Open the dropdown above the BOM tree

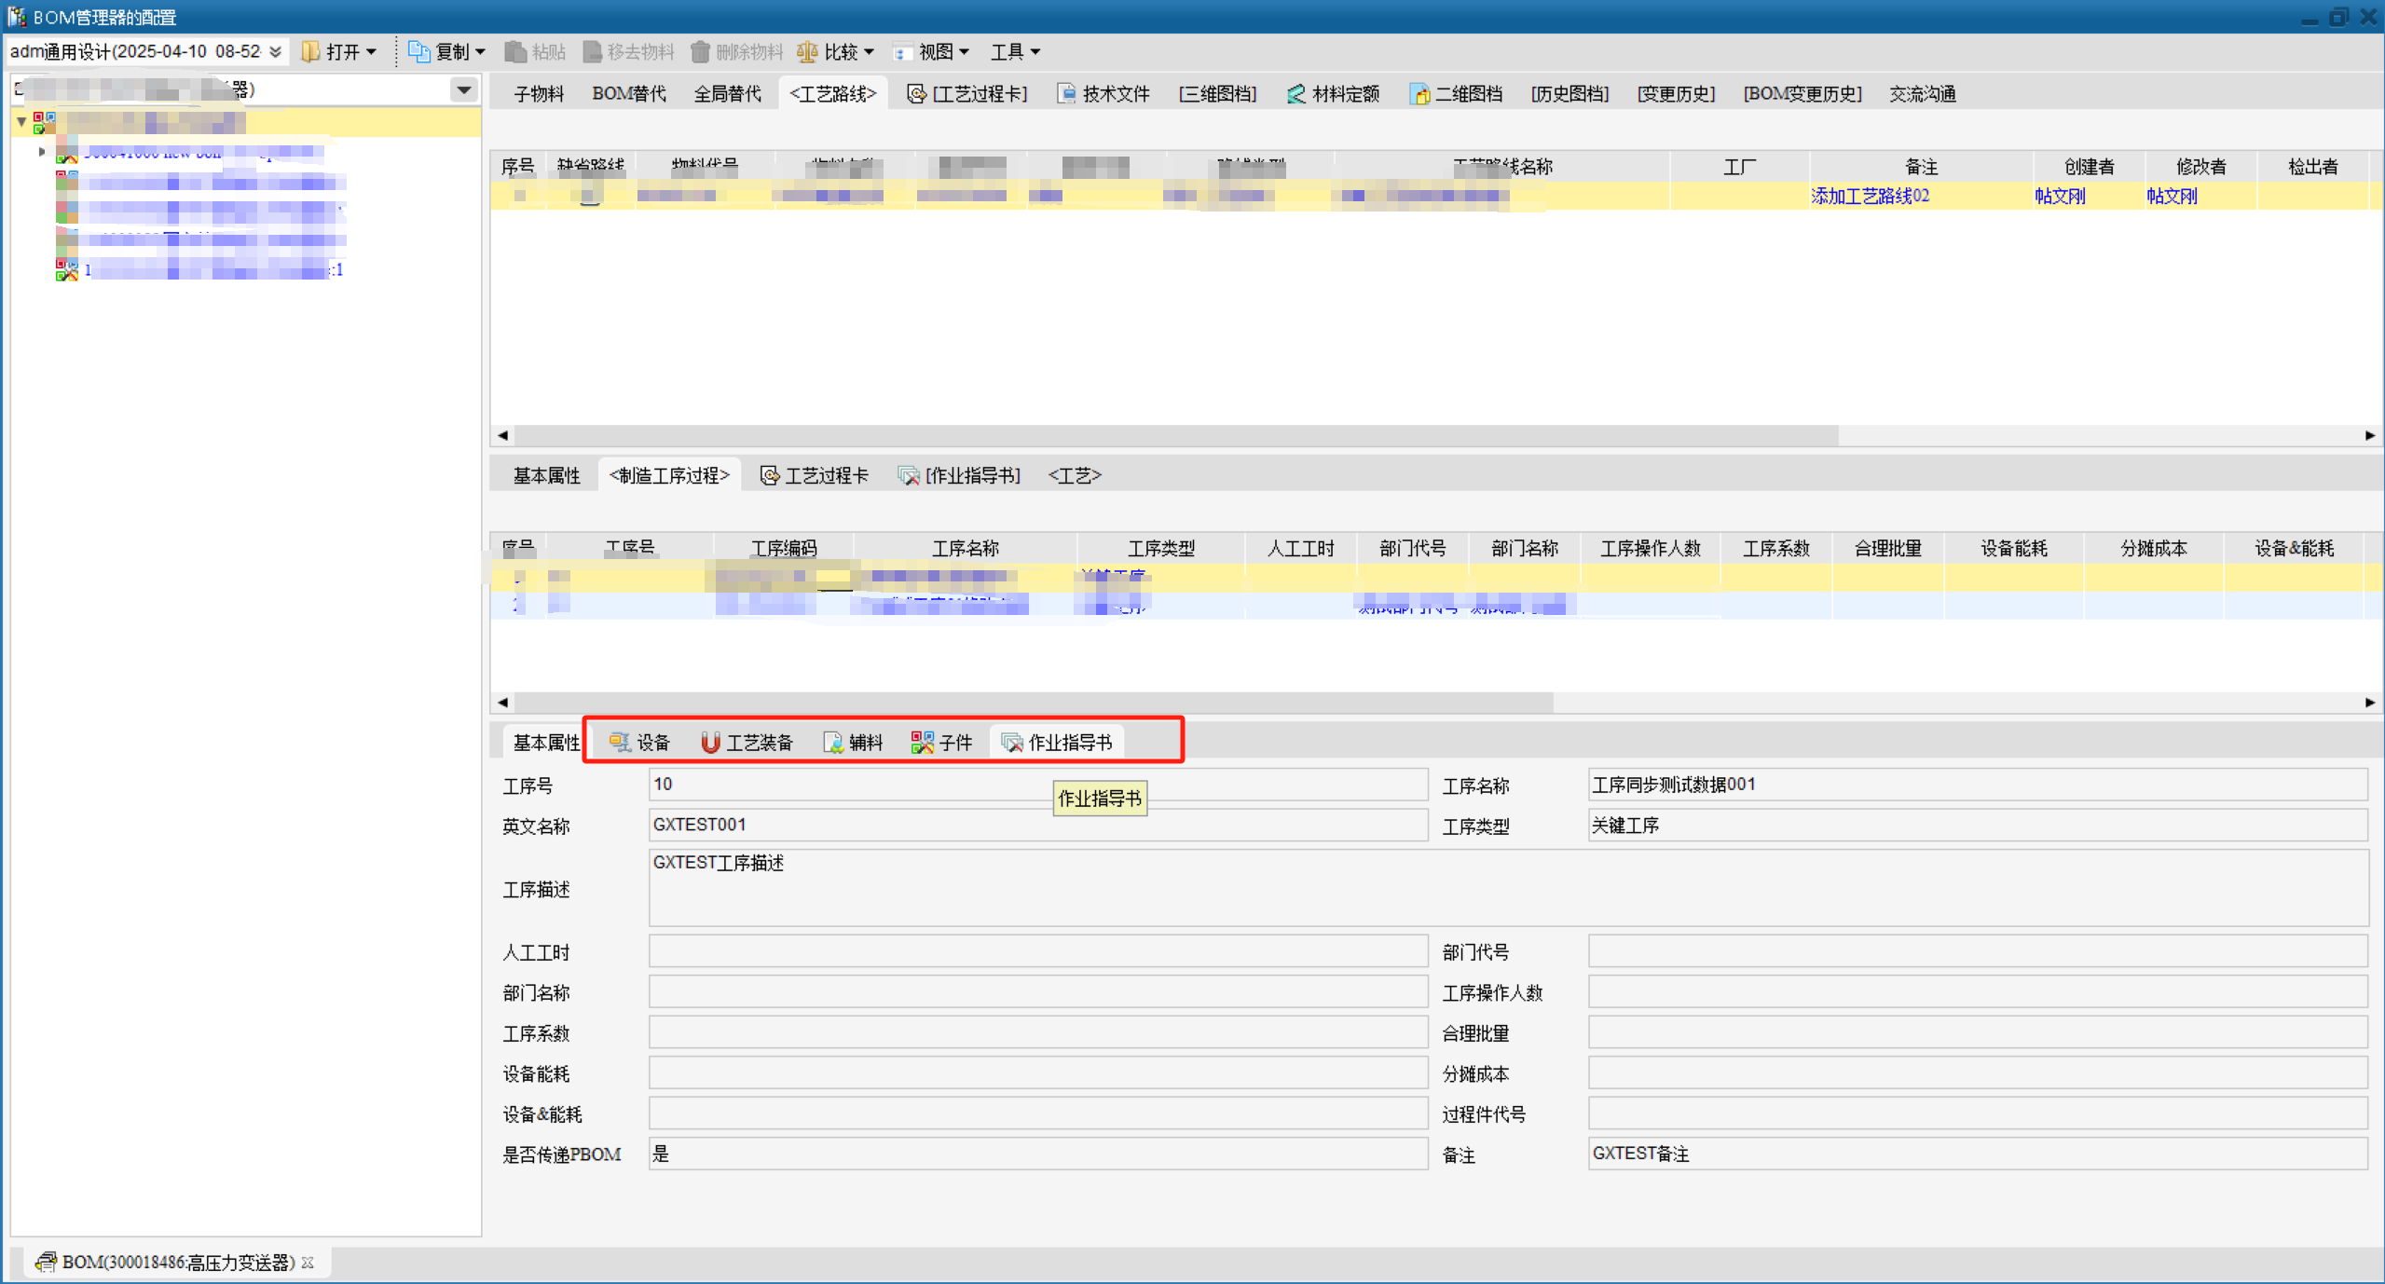(x=463, y=89)
